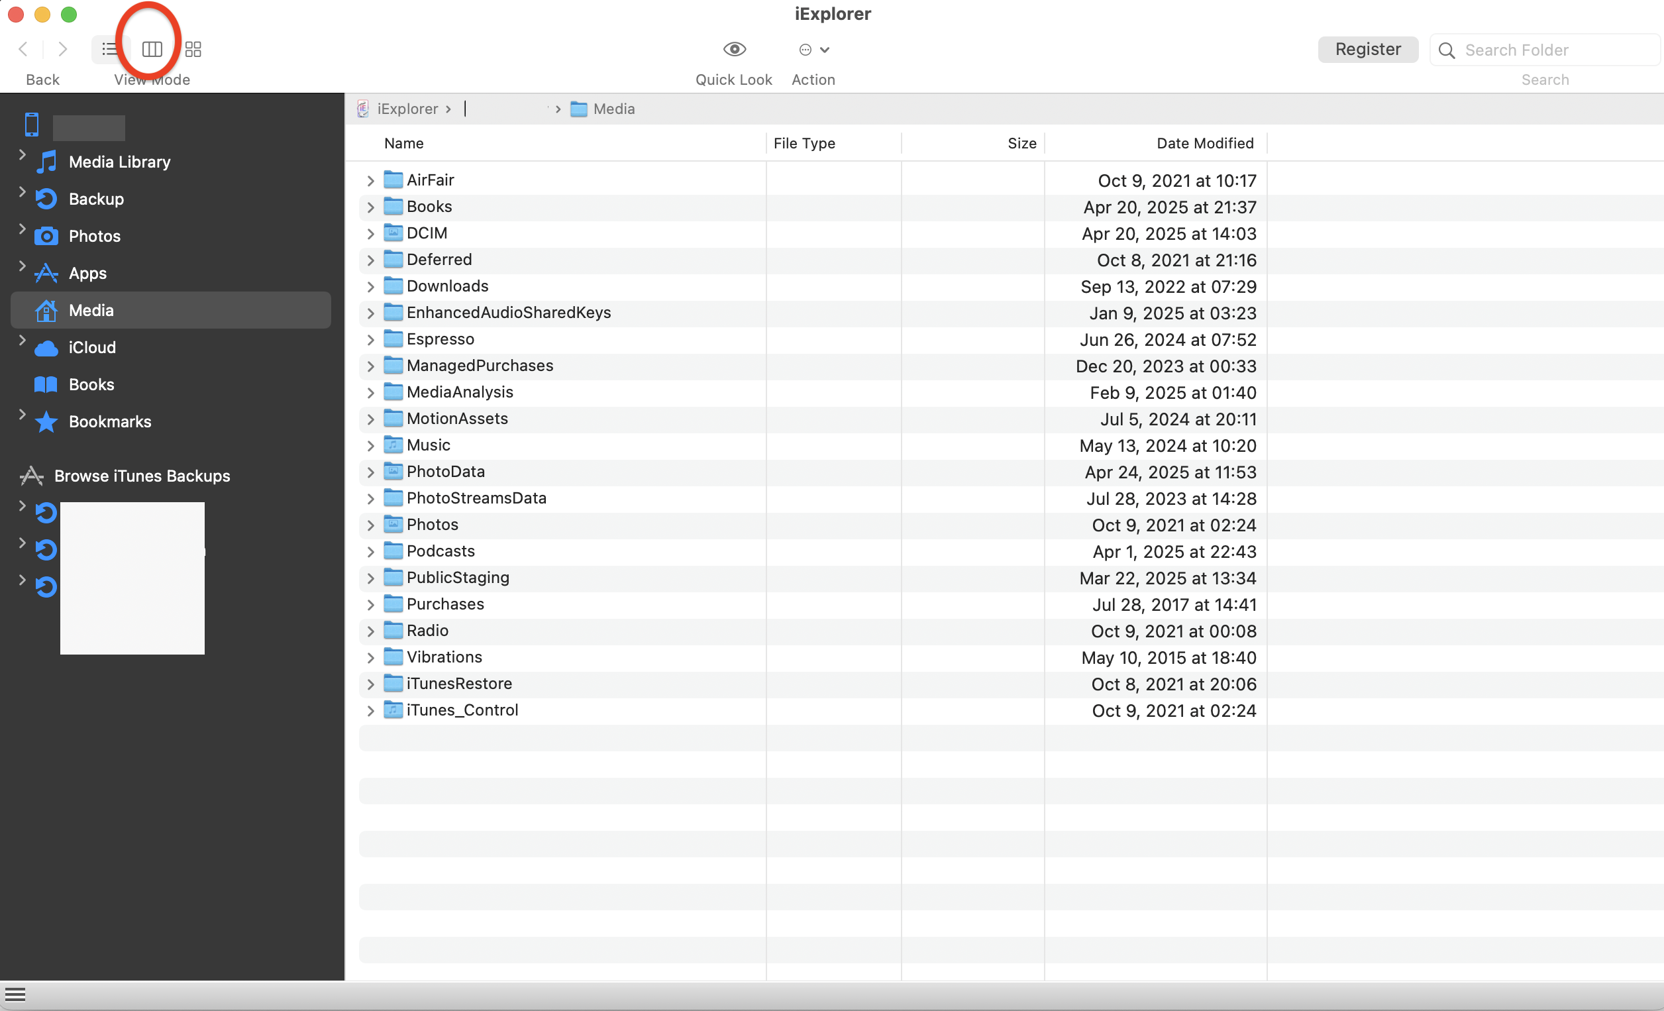
Task: Click into the Search Folder field
Action: tap(1553, 50)
